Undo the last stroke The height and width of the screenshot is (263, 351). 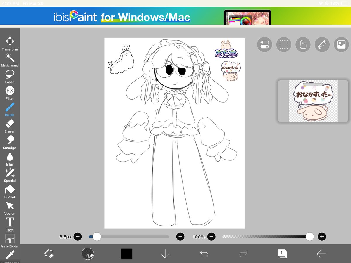(204, 254)
